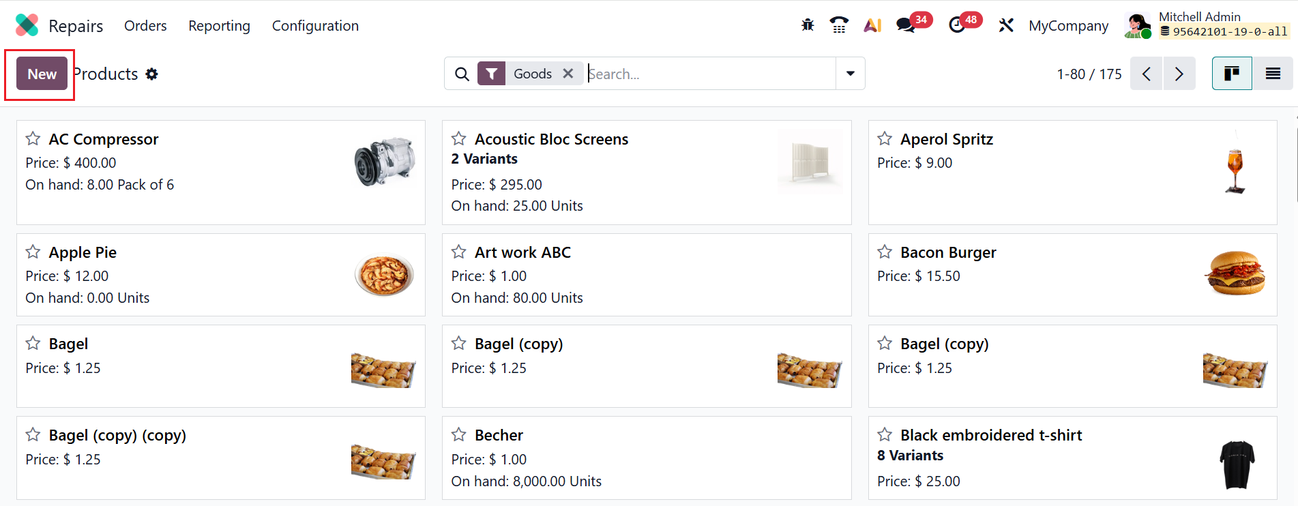Screen dimensions: 1298x506
Task: Open the chat messages icon
Action: 906,26
